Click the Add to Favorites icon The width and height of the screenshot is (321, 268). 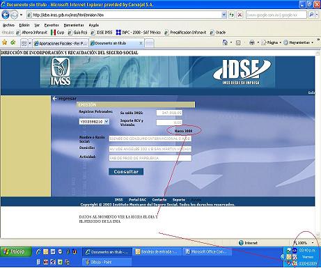pos(13,42)
